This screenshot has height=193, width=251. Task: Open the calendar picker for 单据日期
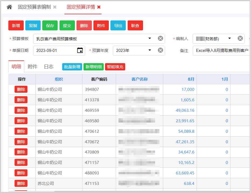pos(80,50)
